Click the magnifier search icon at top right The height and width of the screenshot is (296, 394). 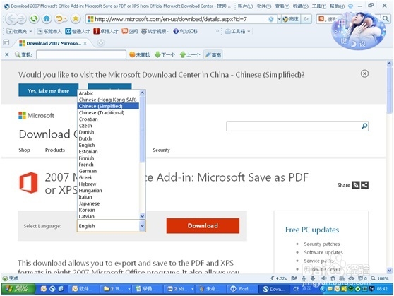pyautogui.click(x=386, y=18)
